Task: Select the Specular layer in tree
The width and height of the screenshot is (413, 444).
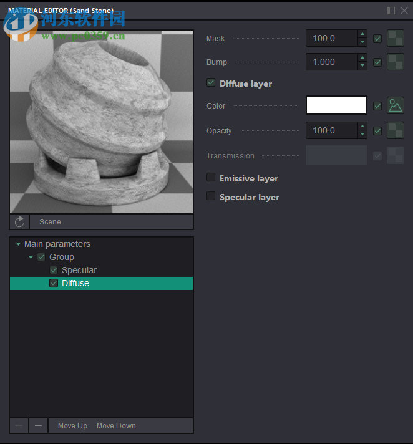Action: click(79, 270)
